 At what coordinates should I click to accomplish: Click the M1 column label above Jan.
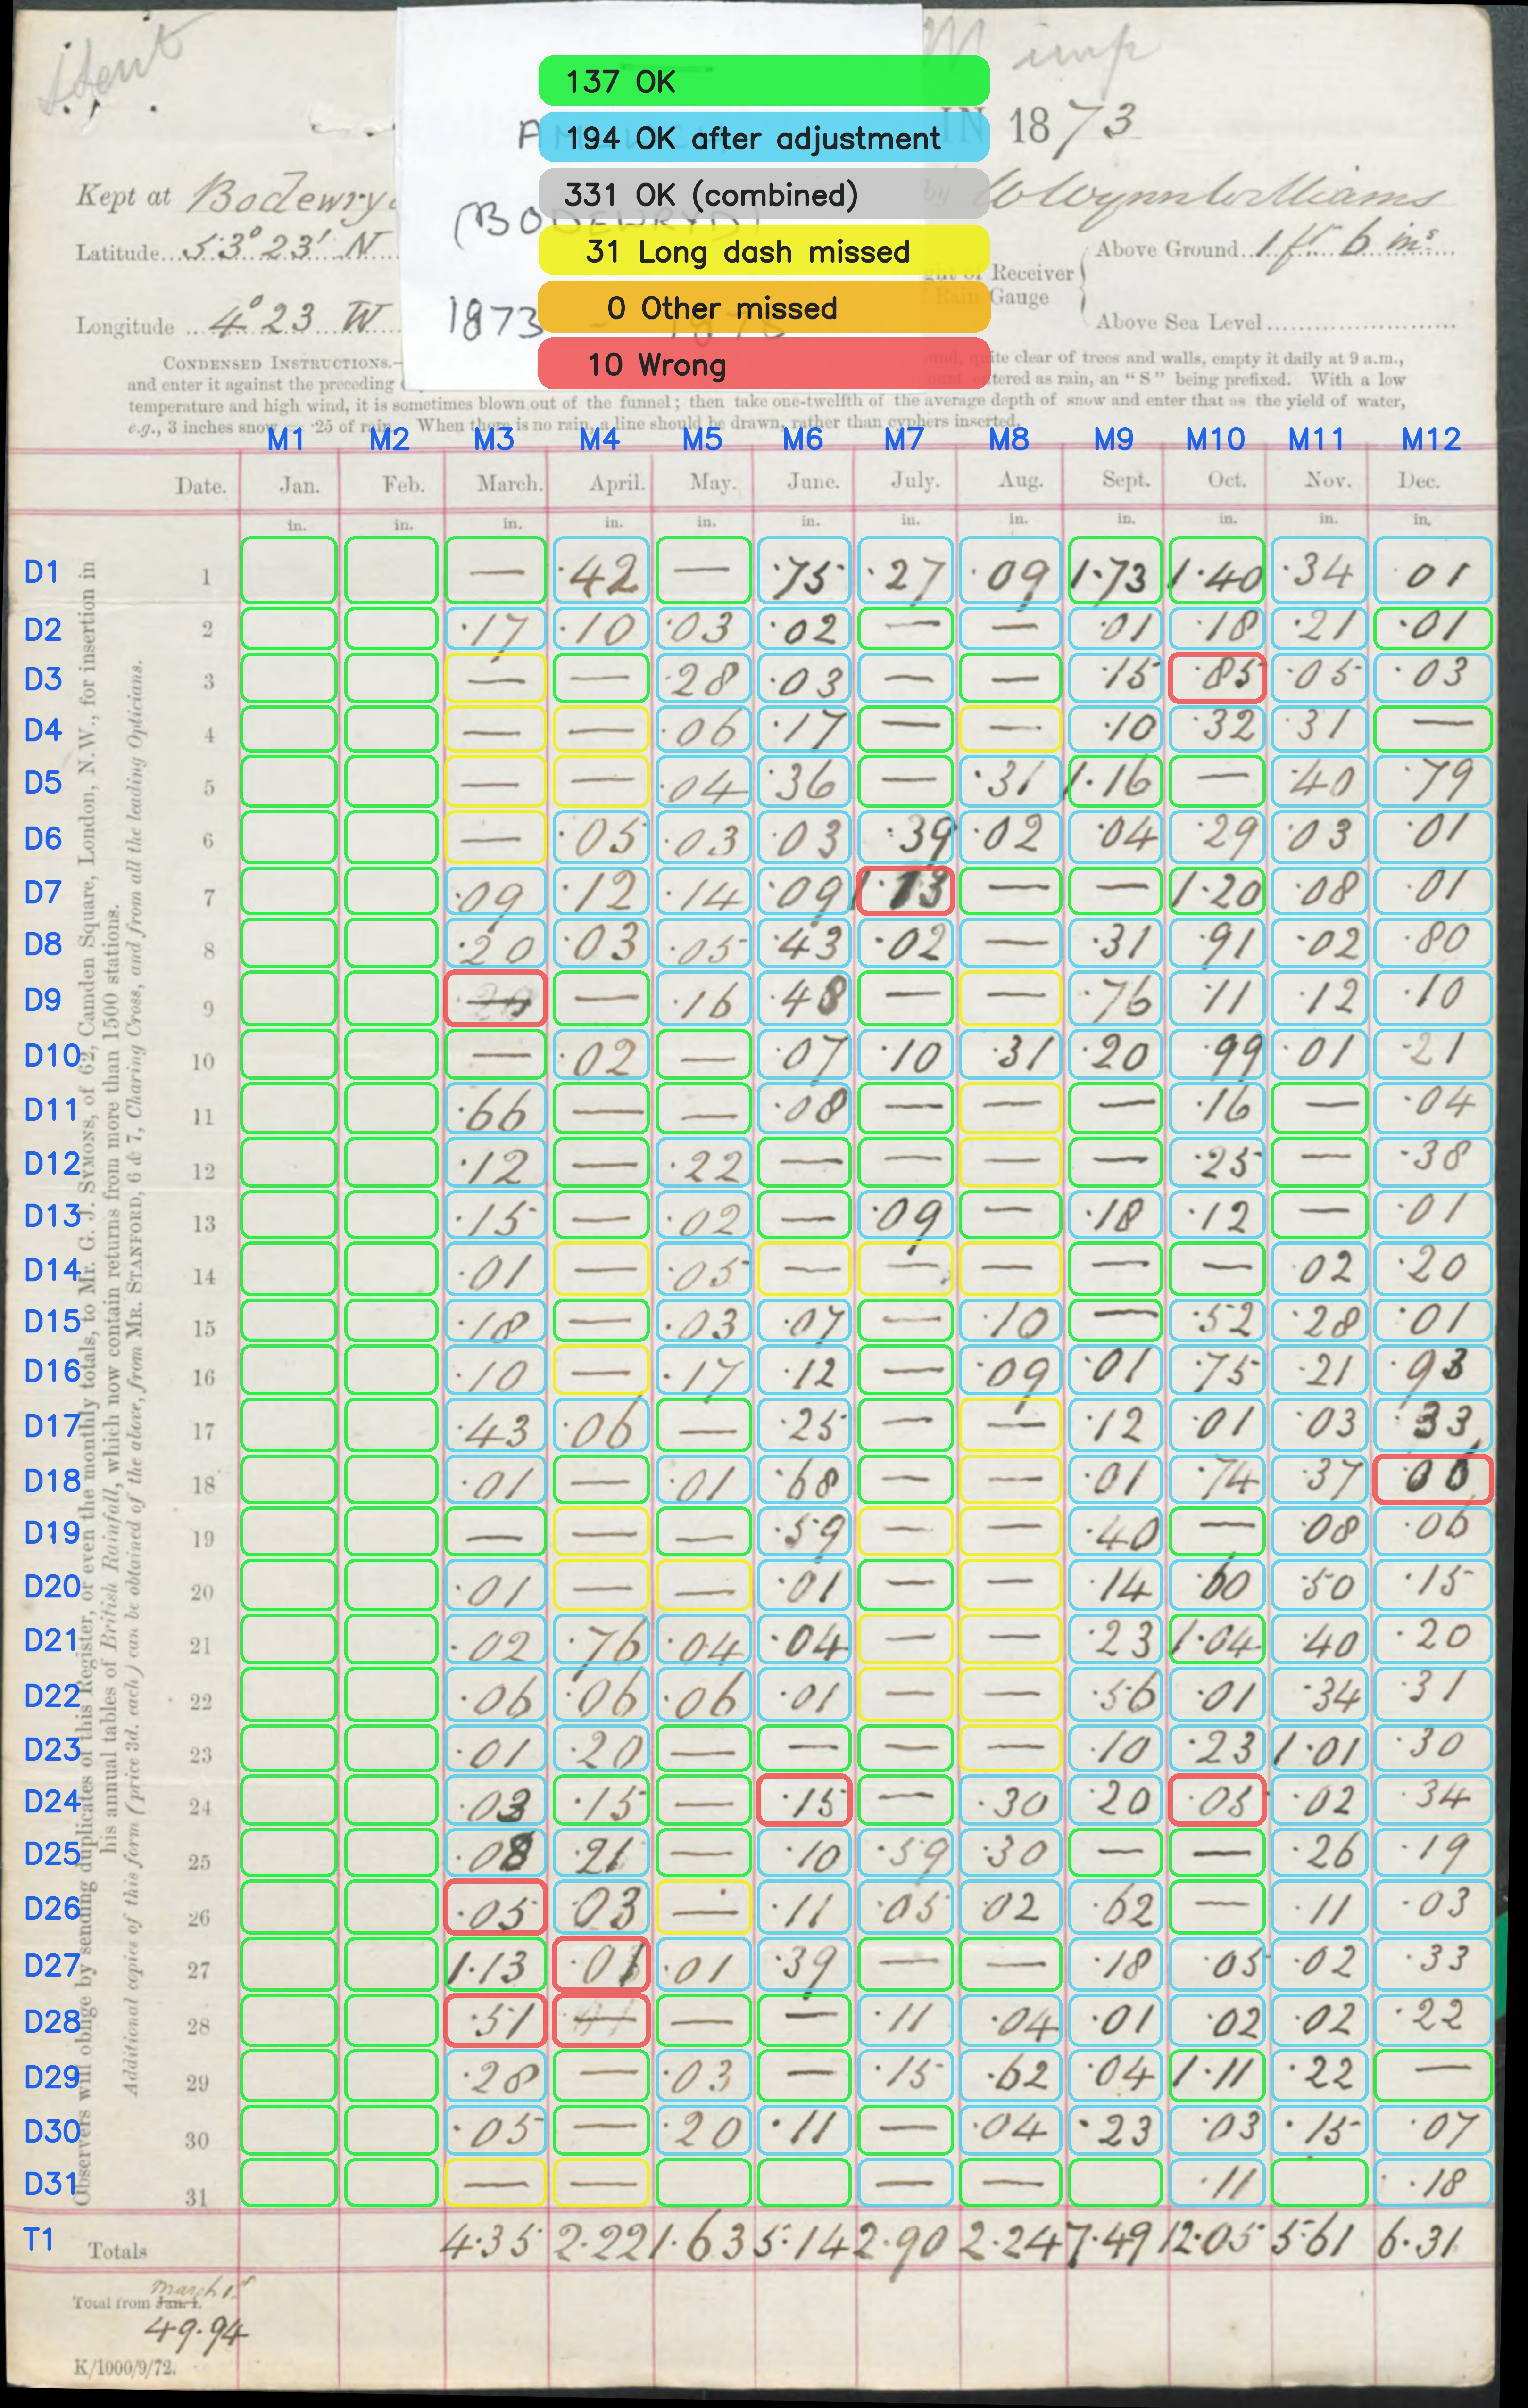286,439
